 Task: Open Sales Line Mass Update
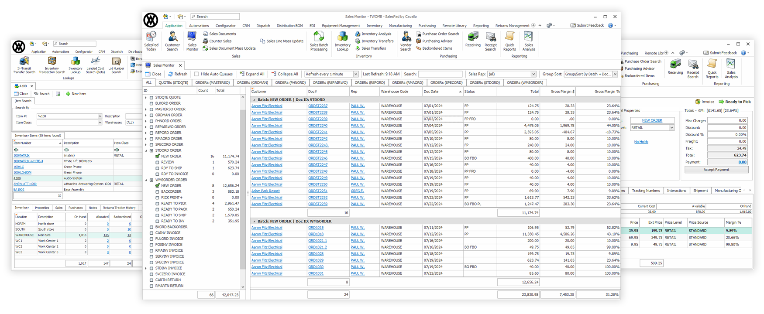pyautogui.click(x=282, y=41)
